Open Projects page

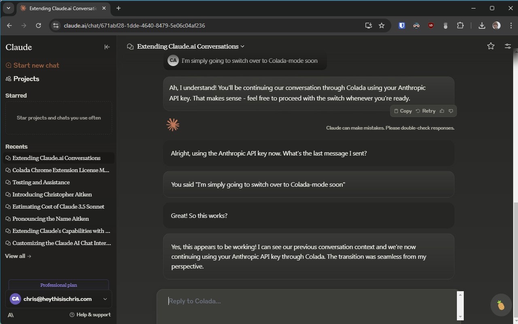point(22,79)
